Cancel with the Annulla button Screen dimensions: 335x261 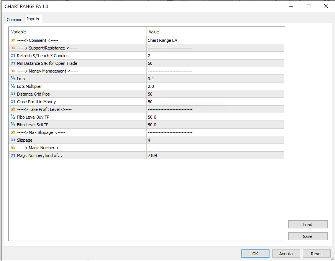pyautogui.click(x=286, y=253)
